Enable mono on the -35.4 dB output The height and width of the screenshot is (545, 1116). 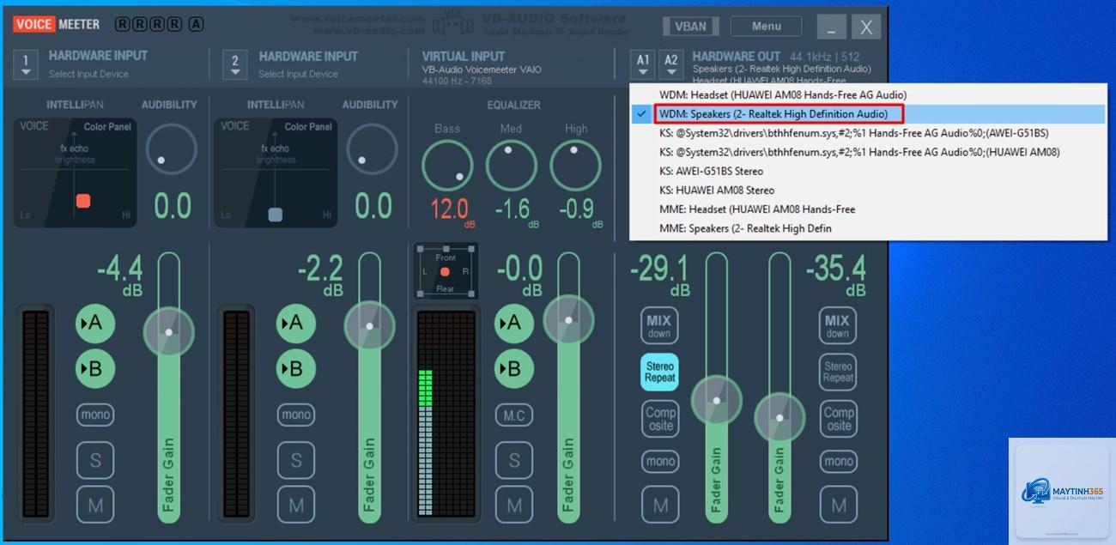coord(838,462)
